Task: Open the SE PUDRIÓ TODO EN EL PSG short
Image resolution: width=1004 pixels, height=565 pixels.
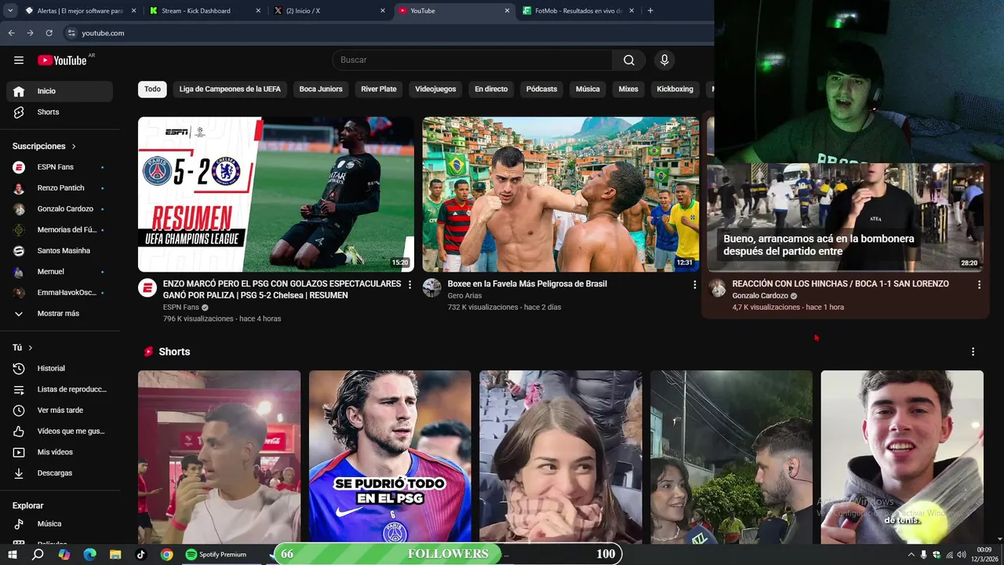Action: click(x=390, y=457)
